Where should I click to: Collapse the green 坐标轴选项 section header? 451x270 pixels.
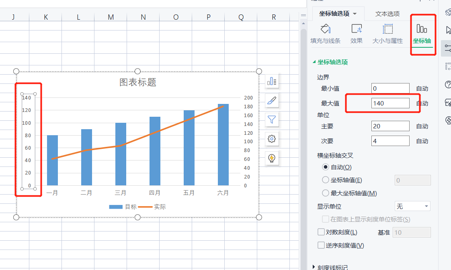[x=330, y=62]
